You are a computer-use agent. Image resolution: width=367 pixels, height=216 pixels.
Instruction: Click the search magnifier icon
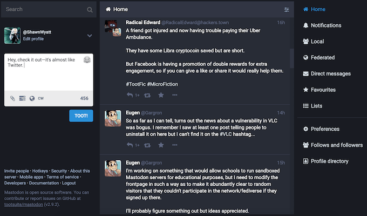coord(90,10)
